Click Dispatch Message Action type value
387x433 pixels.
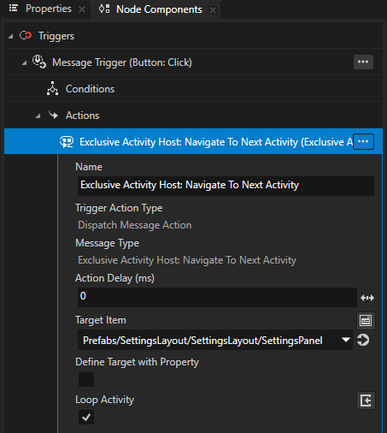(135, 225)
